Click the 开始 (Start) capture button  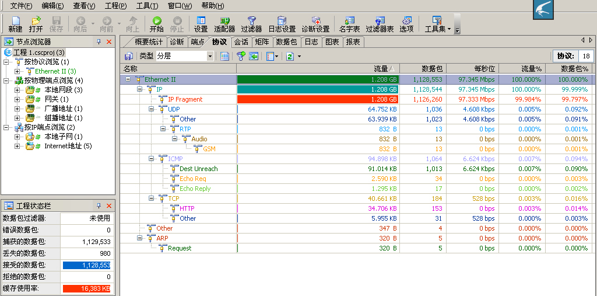(x=156, y=23)
